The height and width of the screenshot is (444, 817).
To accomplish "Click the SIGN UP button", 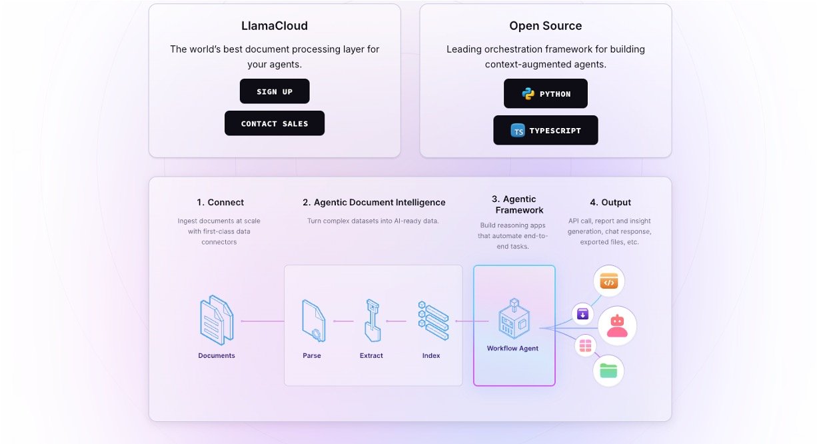I will [x=275, y=91].
